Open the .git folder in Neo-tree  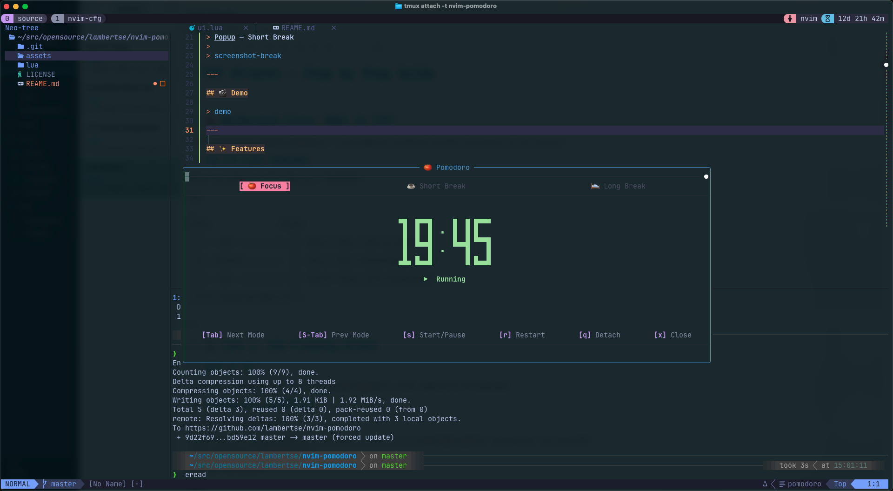34,47
